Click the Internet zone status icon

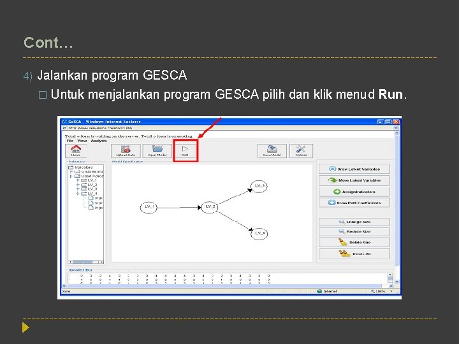319,291
